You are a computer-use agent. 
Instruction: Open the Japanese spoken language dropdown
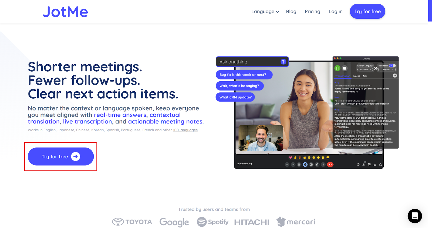(365, 69)
